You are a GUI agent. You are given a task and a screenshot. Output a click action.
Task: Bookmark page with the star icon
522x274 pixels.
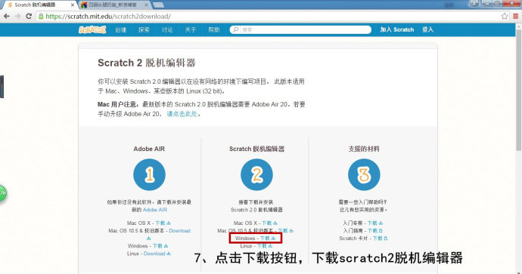(505, 16)
